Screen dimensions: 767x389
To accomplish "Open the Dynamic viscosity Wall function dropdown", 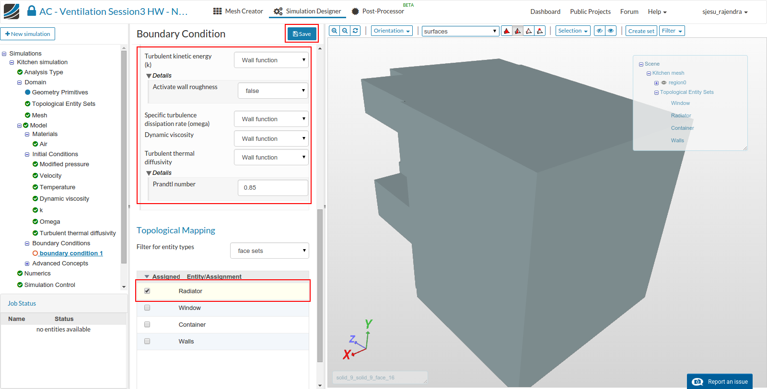I will click(271, 138).
